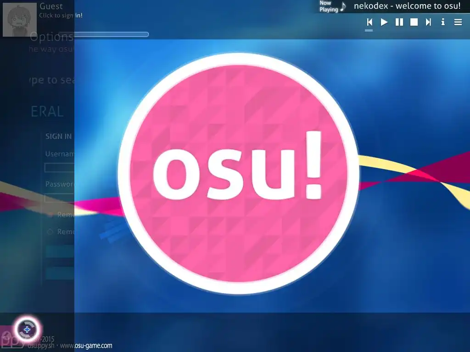Screen dimensions: 470x352
Task: Play the current song
Action: 384,22
